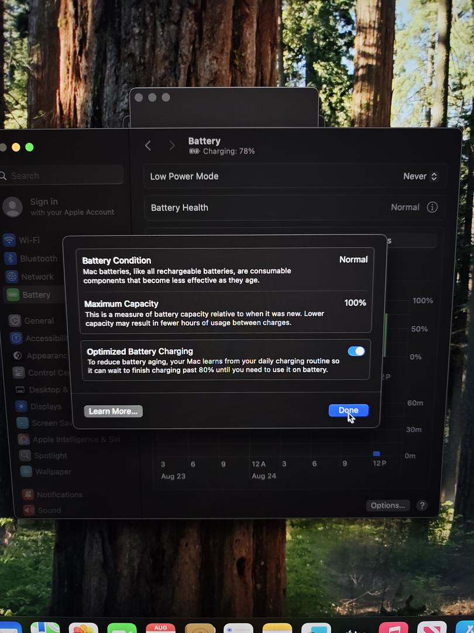Viewport: 474px width, 633px height.
Task: Click the "60m" chart axis label
Action: [415, 403]
